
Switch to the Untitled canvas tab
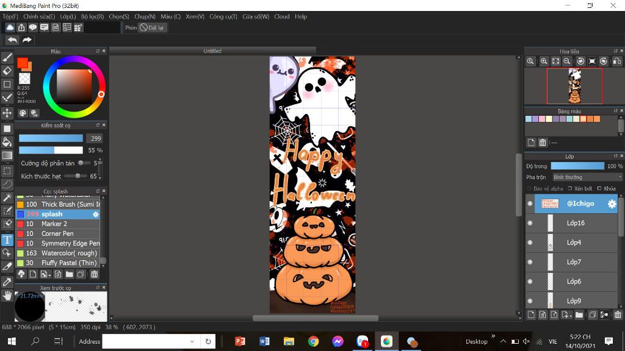(x=212, y=51)
